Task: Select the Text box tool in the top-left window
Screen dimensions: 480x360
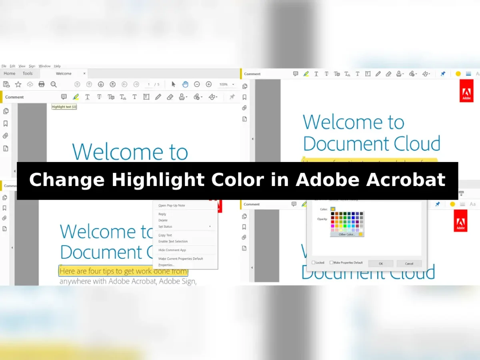Action: click(146, 97)
